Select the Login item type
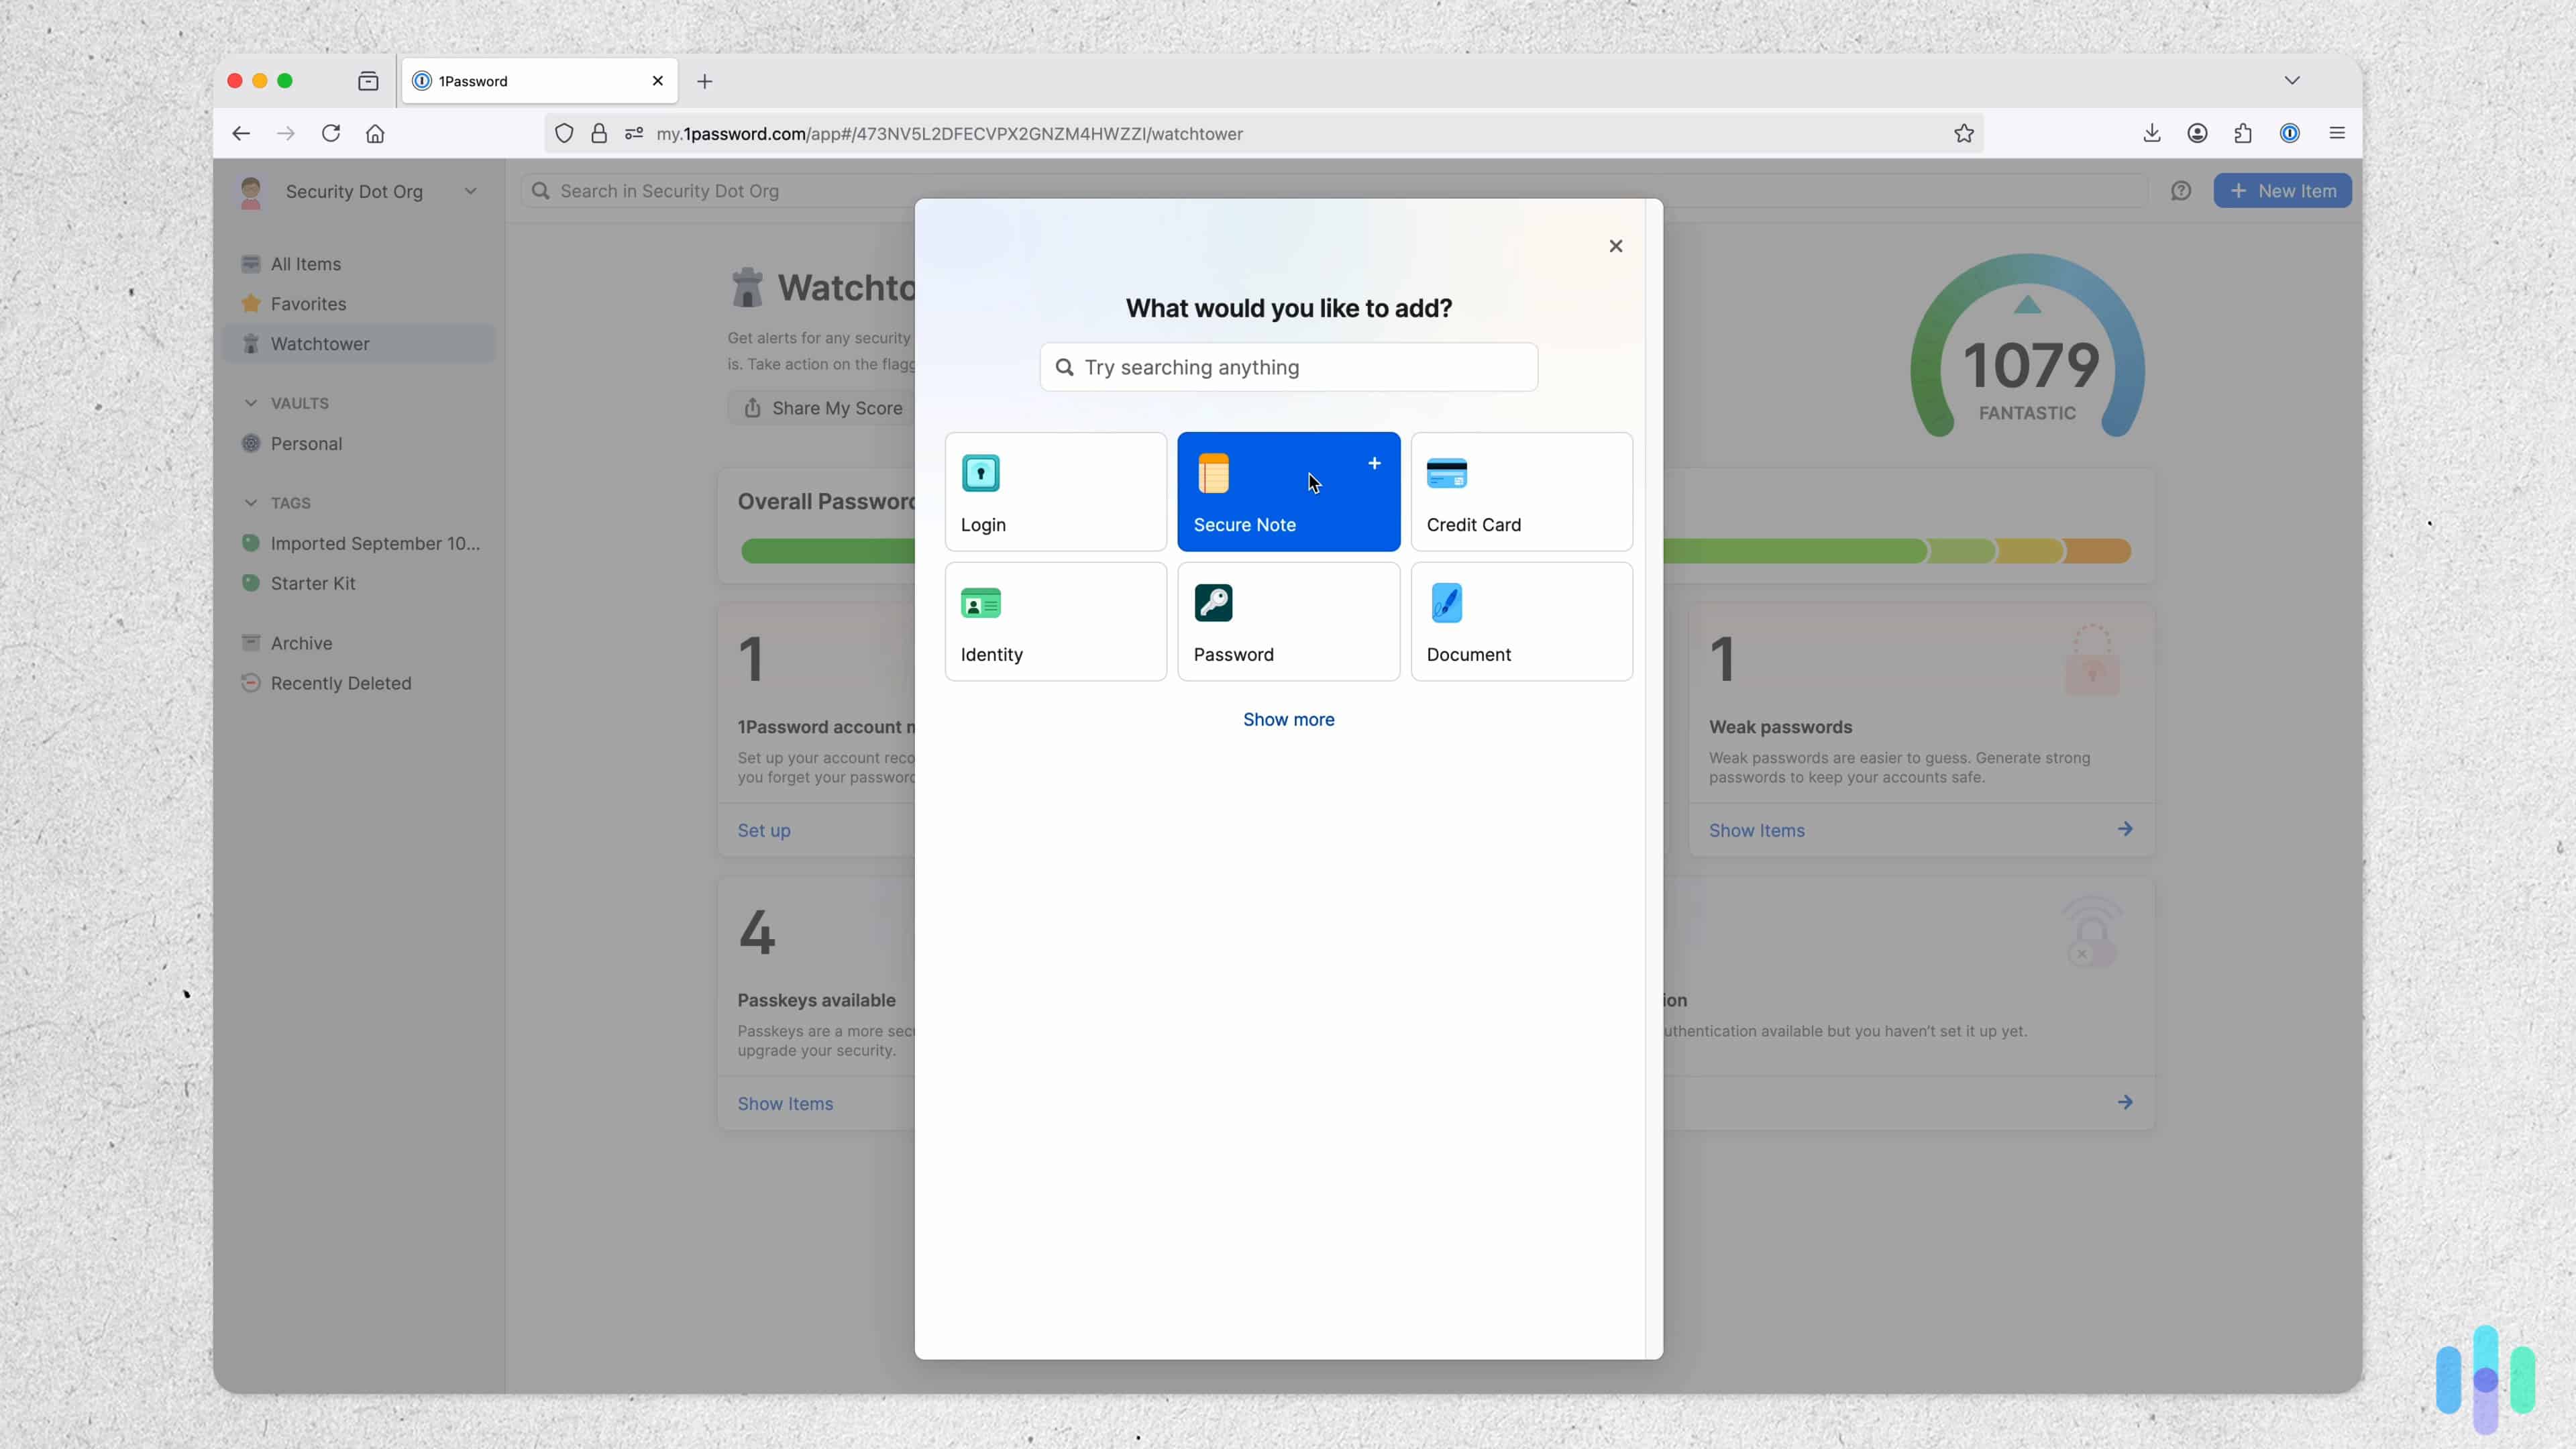Image resolution: width=2576 pixels, height=1449 pixels. pos(1056,491)
